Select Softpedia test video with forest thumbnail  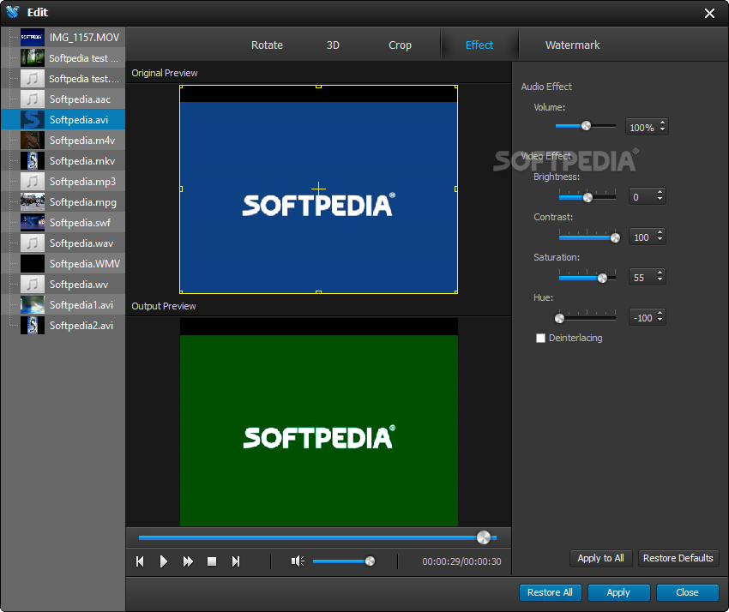click(33, 58)
